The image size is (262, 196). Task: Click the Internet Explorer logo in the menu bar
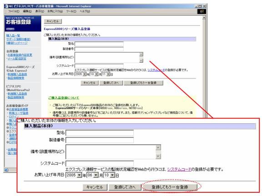[202, 11]
